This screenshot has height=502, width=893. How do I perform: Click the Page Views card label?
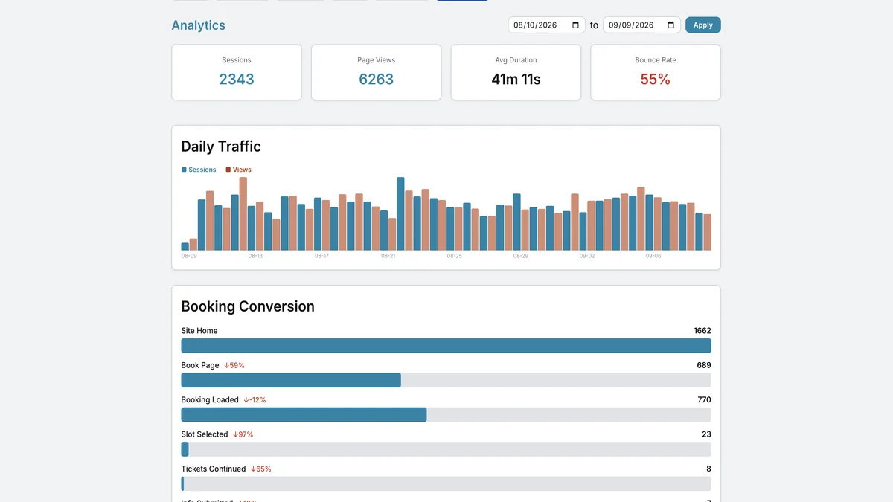coord(376,60)
